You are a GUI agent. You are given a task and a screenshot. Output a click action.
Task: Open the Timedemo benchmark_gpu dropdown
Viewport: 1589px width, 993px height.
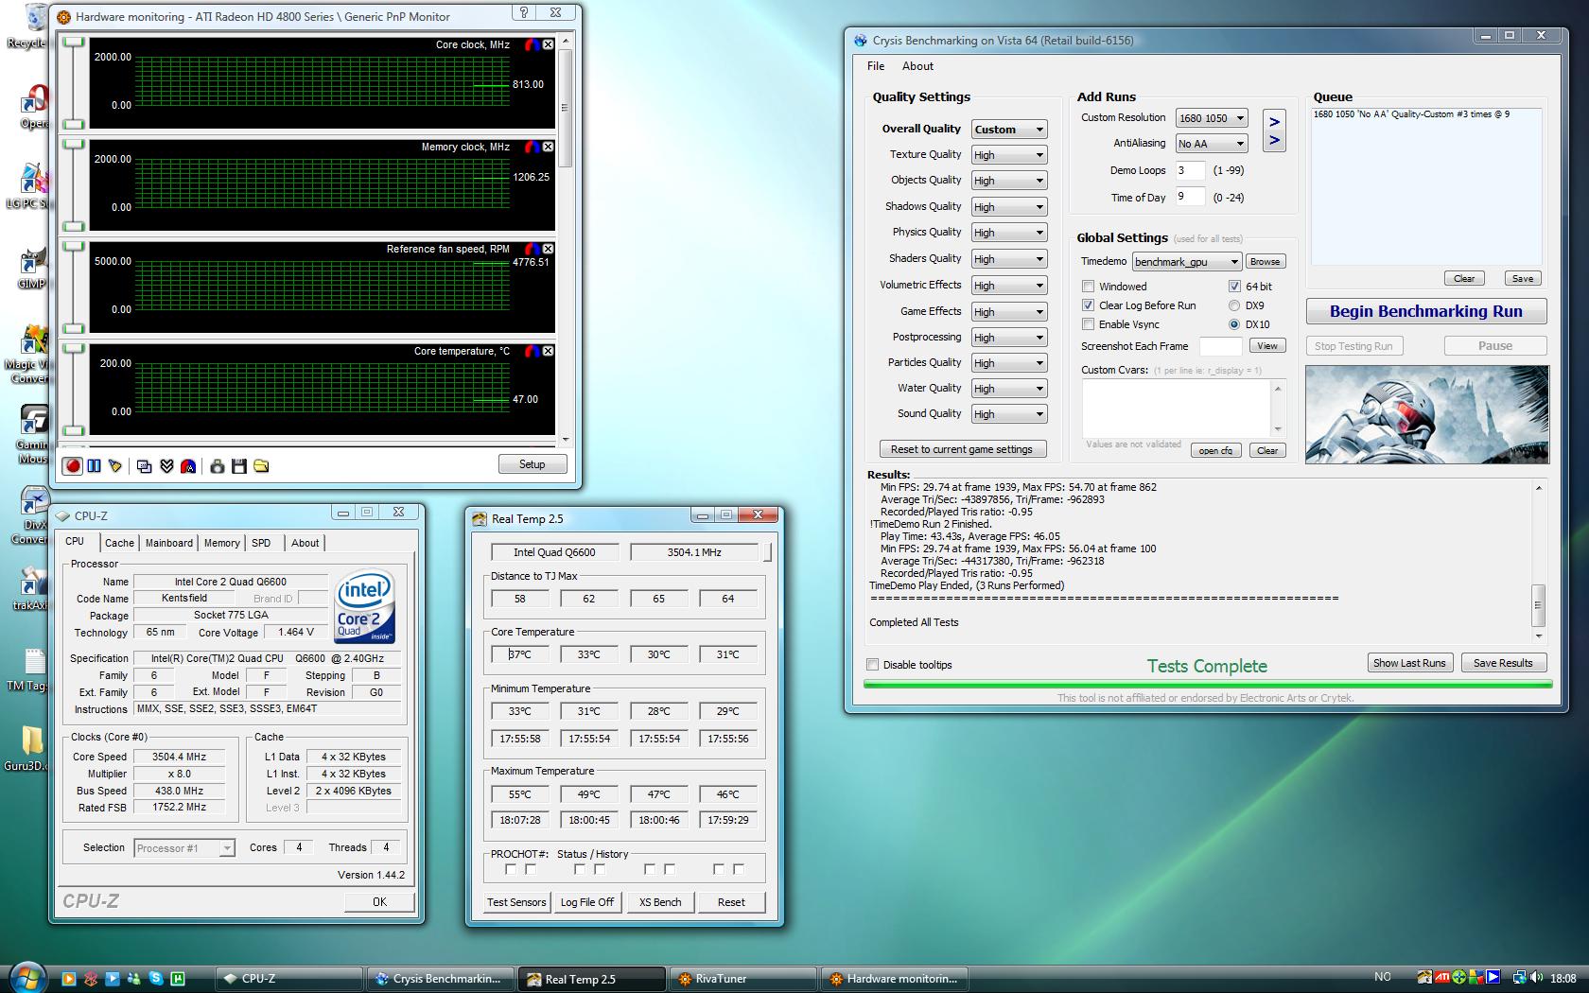(x=1186, y=262)
